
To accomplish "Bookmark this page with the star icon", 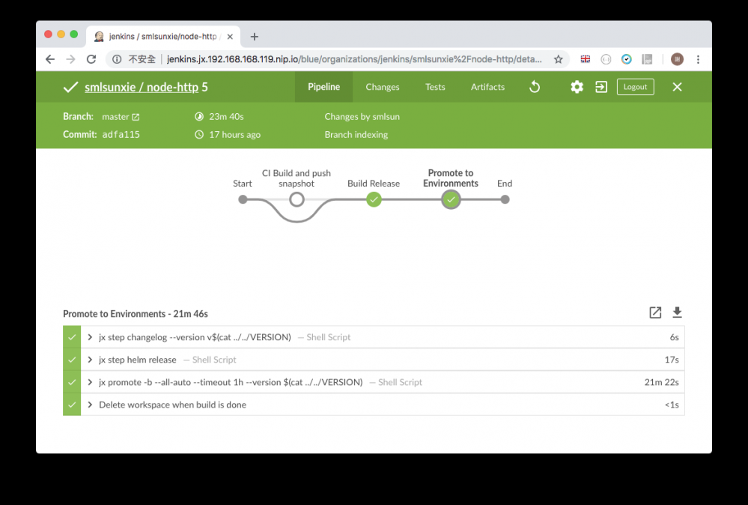I will click(558, 59).
